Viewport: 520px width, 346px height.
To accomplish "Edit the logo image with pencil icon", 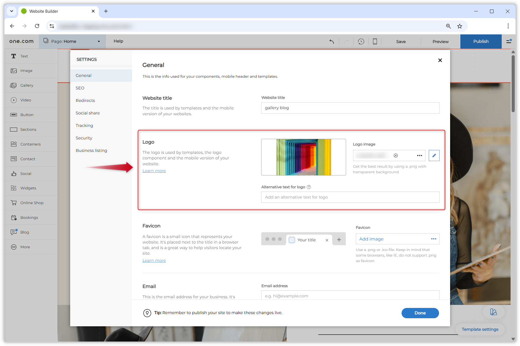I will [434, 156].
